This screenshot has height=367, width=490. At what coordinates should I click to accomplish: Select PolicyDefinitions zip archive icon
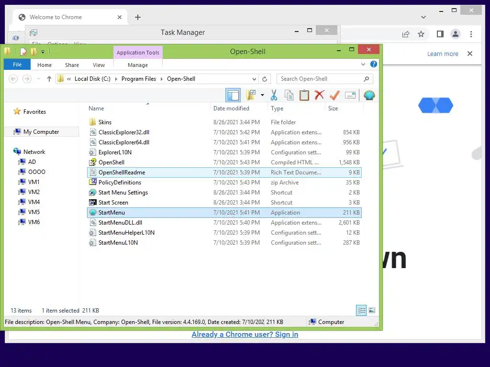92,182
